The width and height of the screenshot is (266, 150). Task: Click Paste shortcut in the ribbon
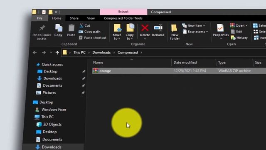click(93, 37)
